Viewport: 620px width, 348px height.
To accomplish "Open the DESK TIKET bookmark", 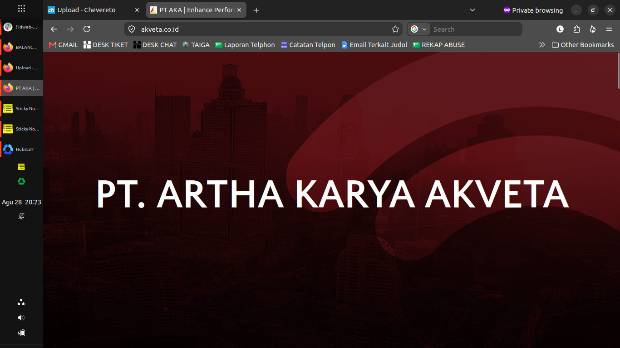I will [106, 45].
